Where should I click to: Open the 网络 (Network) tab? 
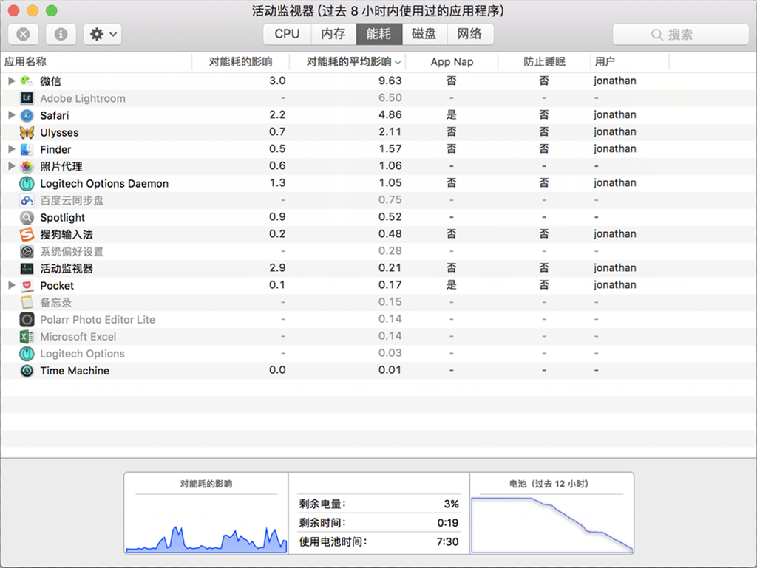(x=469, y=34)
